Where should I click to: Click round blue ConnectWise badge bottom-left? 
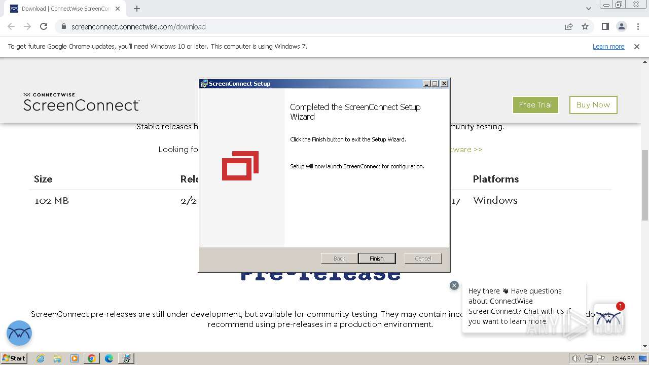19,333
